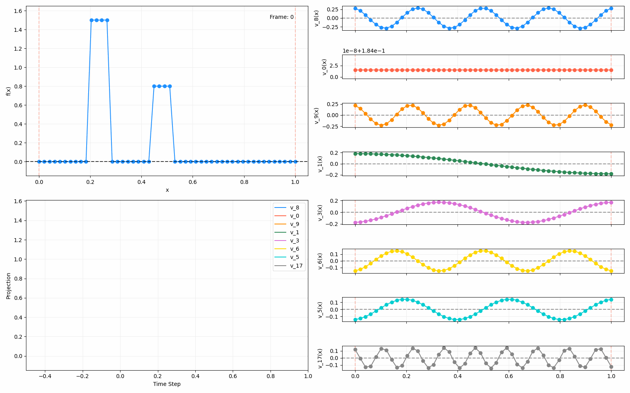Click the v_6 yellow legend line
This screenshot has width=630, height=393.
[x=281, y=249]
